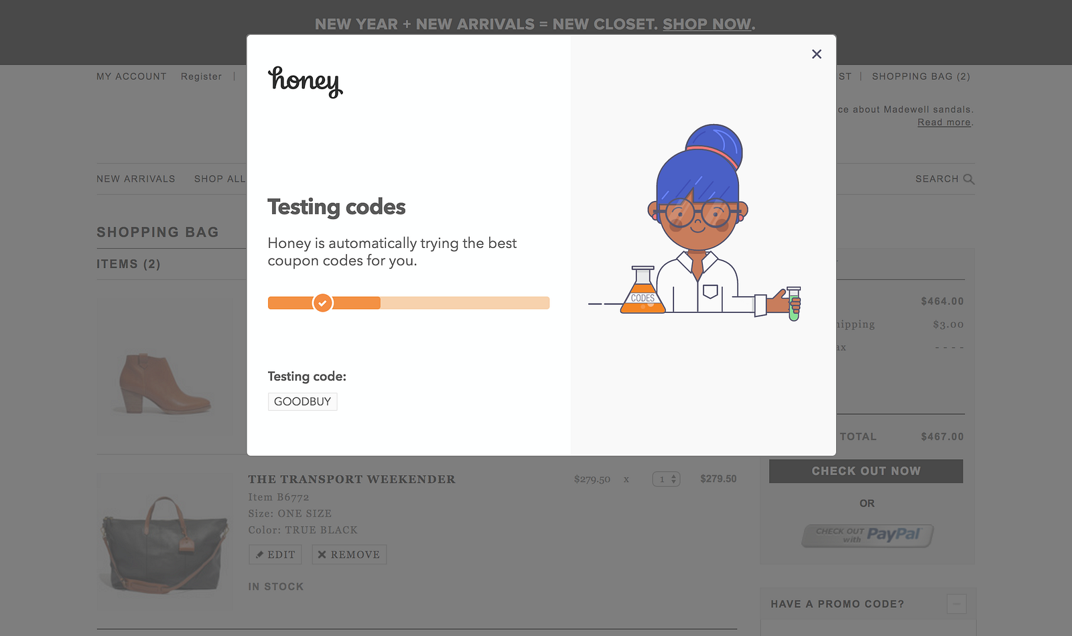Image resolution: width=1072 pixels, height=636 pixels.
Task: Click the Honey logo in the popup
Action: click(306, 82)
